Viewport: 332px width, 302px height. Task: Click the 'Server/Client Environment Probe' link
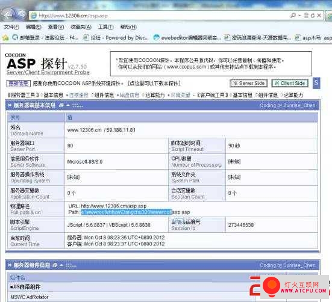pyautogui.click(x=48, y=72)
